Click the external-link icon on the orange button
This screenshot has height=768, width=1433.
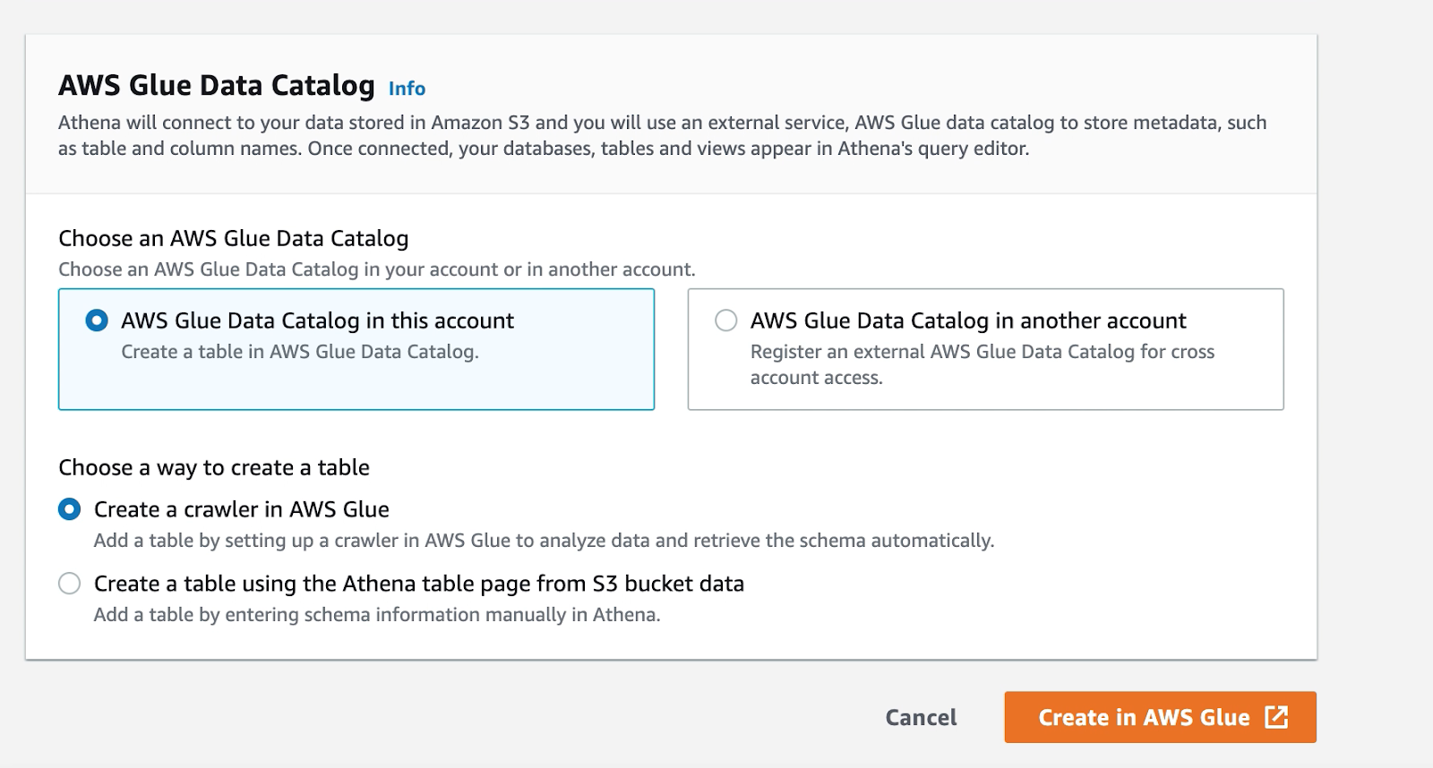[x=1276, y=717]
